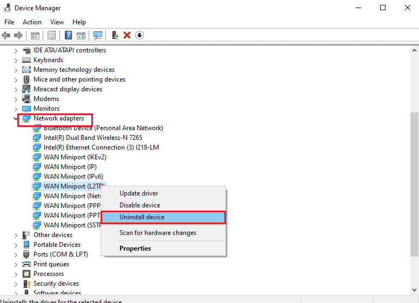Click the IDE ATA/ATAPI controllers icon
Image resolution: width=419 pixels, height=303 pixels.
tap(26, 50)
